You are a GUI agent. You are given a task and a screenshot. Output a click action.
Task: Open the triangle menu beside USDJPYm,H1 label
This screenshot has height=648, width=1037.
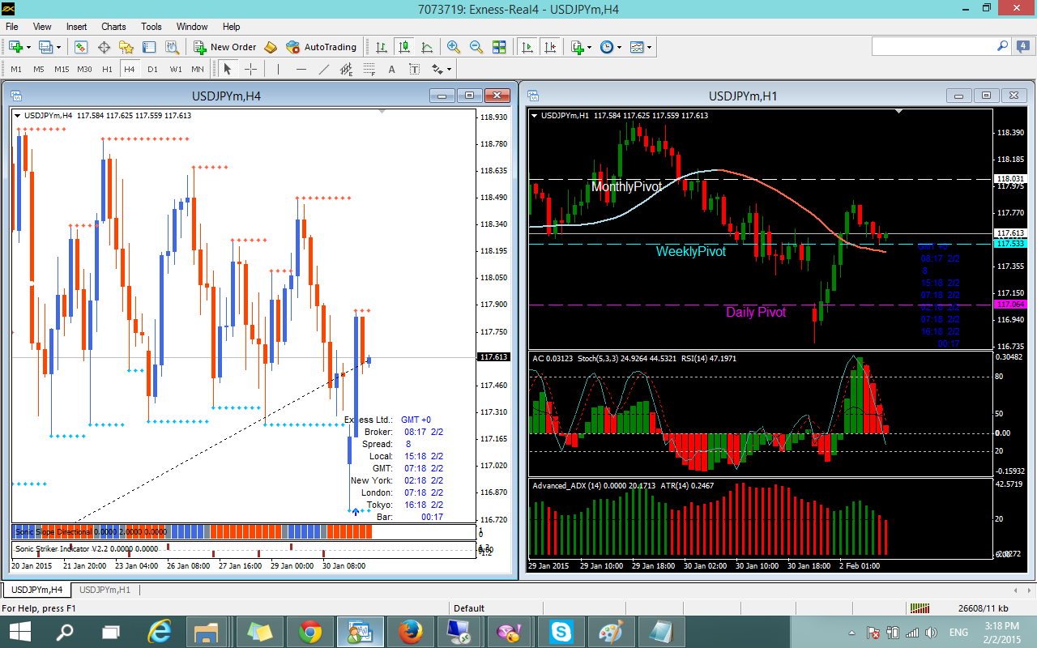(x=535, y=115)
